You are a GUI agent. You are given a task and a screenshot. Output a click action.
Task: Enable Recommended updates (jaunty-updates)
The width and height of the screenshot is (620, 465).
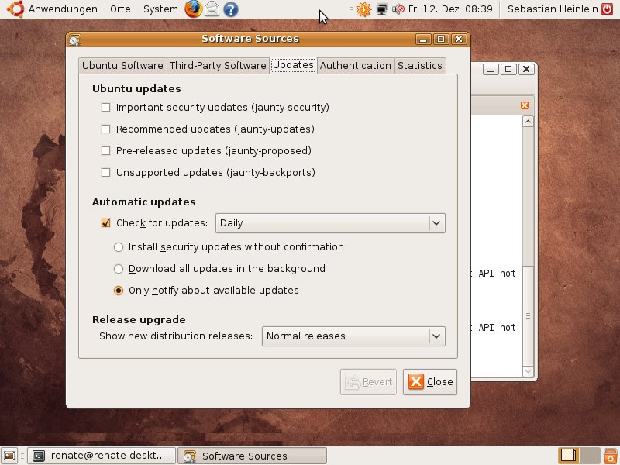pyautogui.click(x=105, y=129)
